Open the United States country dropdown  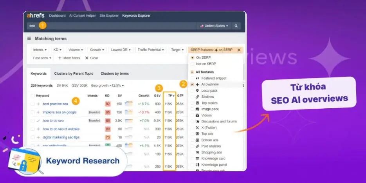click(214, 26)
